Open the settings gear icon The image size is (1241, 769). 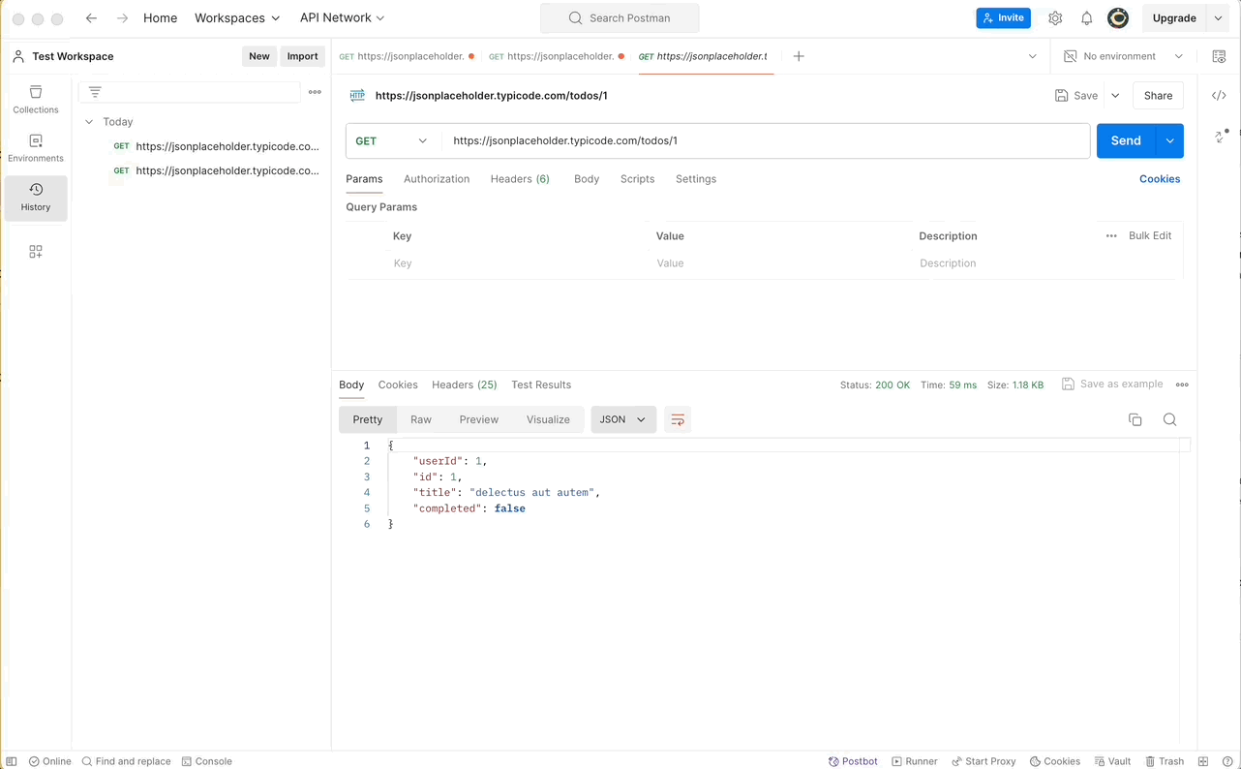coord(1055,18)
